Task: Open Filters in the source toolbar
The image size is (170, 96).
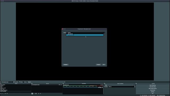Action: coord(21,82)
